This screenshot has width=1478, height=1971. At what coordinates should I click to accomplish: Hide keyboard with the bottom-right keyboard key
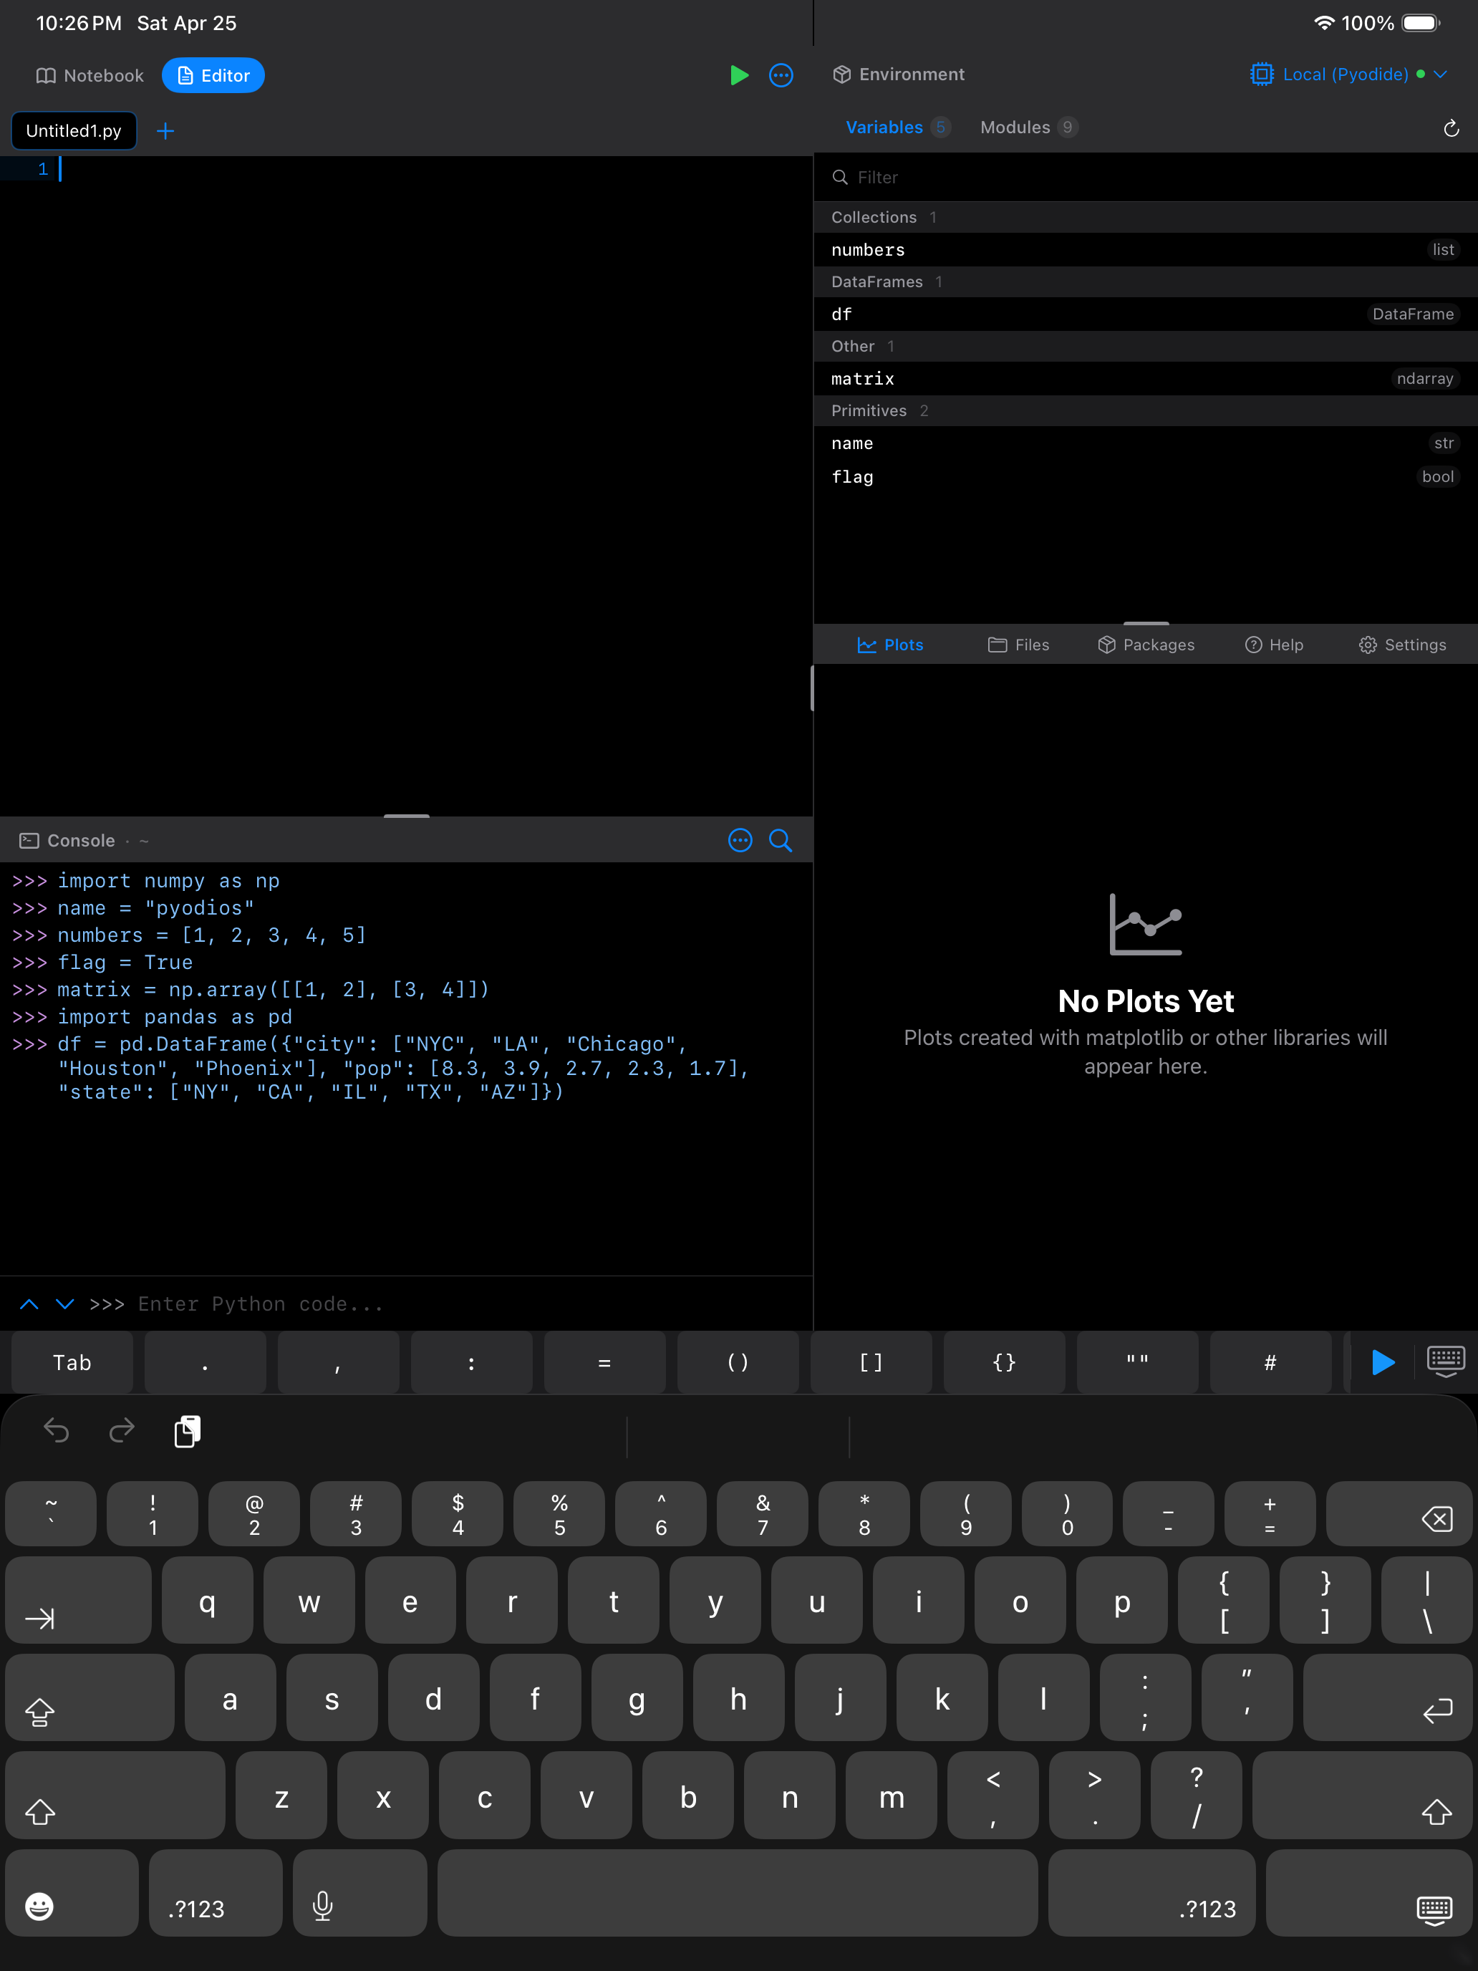[x=1368, y=1893]
